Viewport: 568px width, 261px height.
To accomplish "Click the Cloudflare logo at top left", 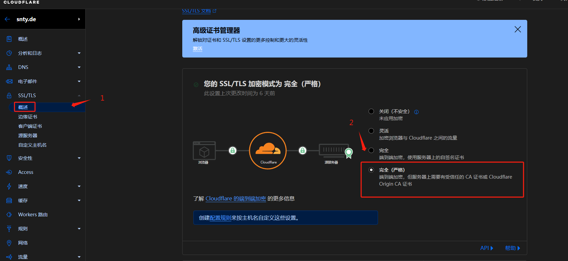I will tap(22, 2).
